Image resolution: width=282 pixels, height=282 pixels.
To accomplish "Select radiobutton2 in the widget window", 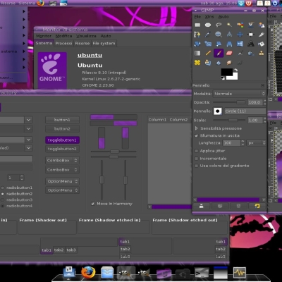I will (3, 194).
